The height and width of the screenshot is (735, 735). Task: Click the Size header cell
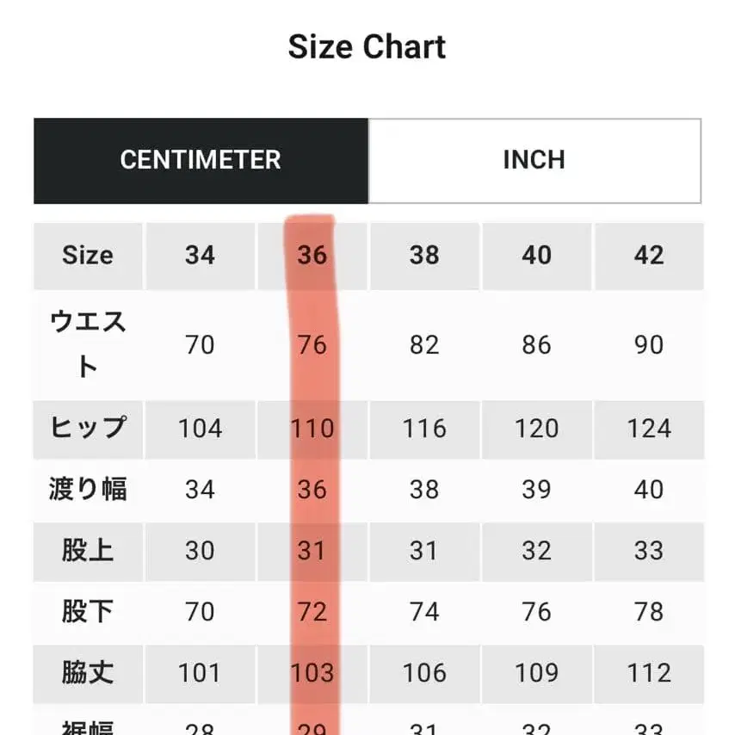87,256
